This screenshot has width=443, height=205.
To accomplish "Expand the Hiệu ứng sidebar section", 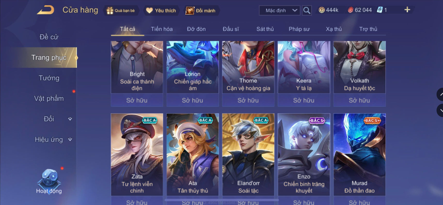I will 53,140.
